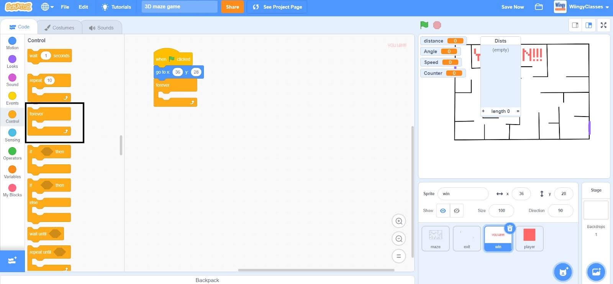Select the Looks block category
The width and height of the screenshot is (613, 284).
point(12,61)
